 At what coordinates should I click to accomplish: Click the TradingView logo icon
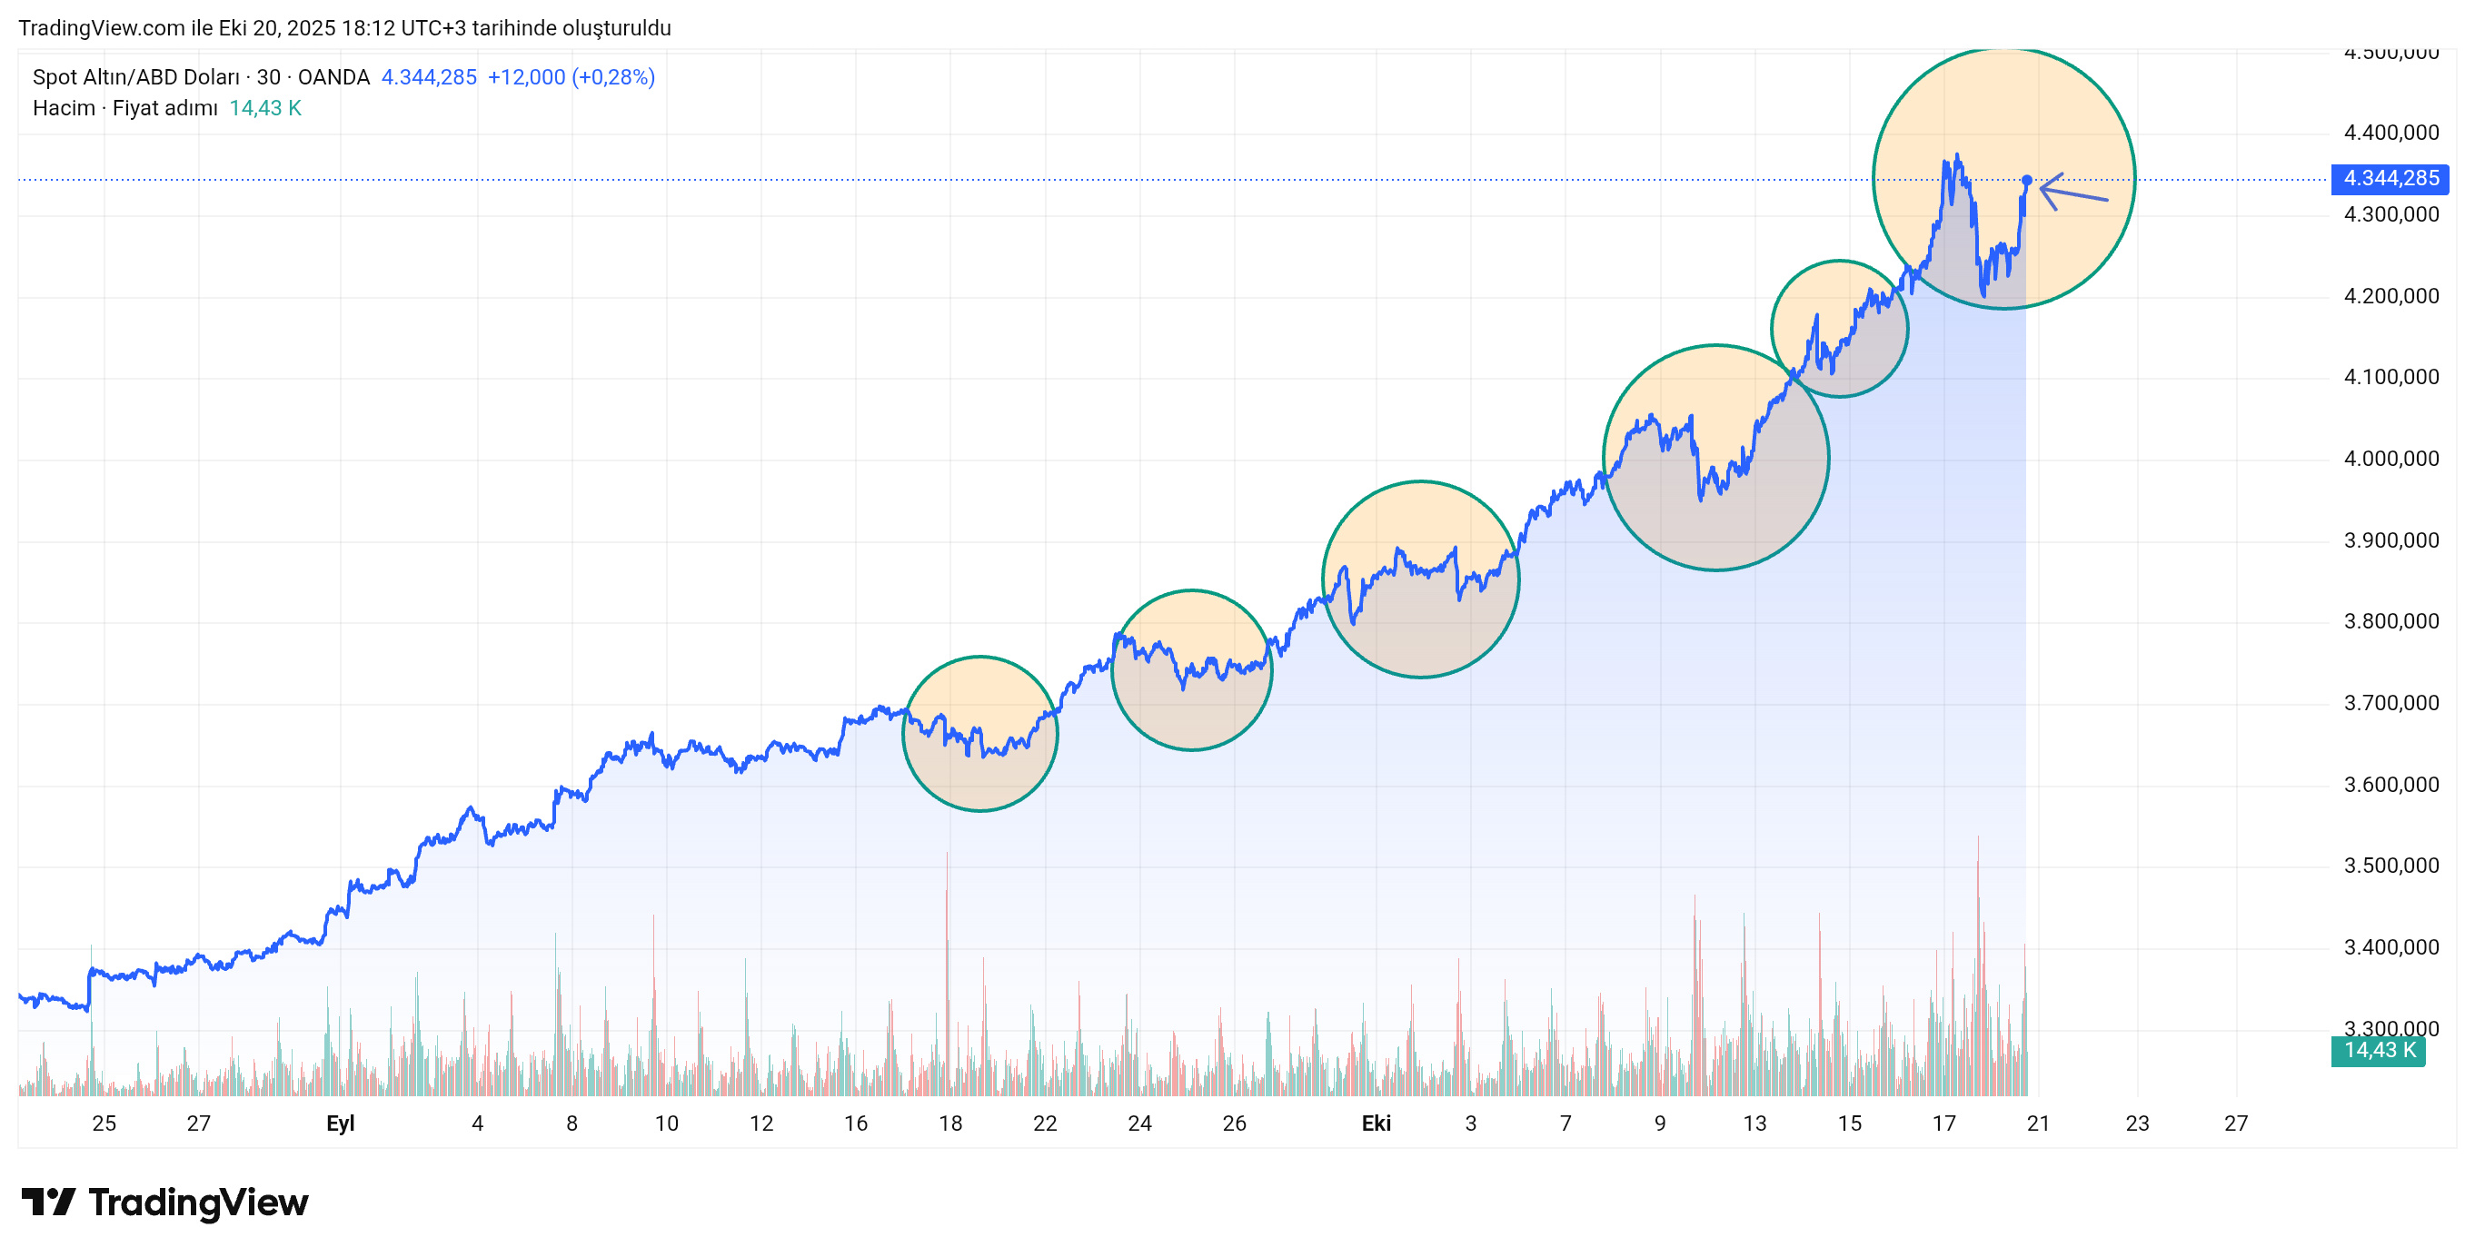[48, 1202]
